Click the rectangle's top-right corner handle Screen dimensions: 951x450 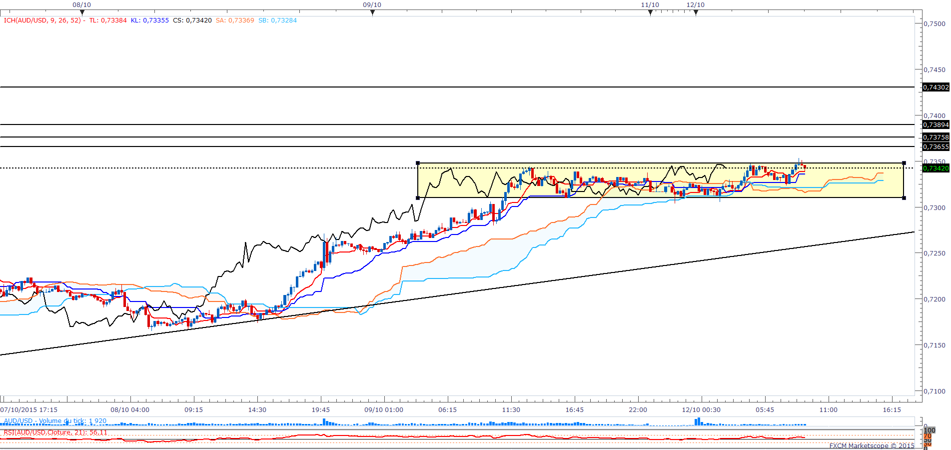[x=904, y=163]
